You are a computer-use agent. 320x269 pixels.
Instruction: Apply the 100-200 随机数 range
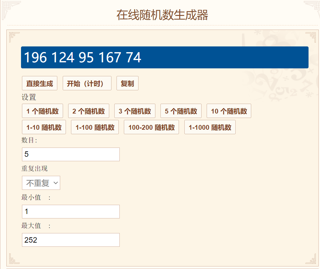click(152, 127)
